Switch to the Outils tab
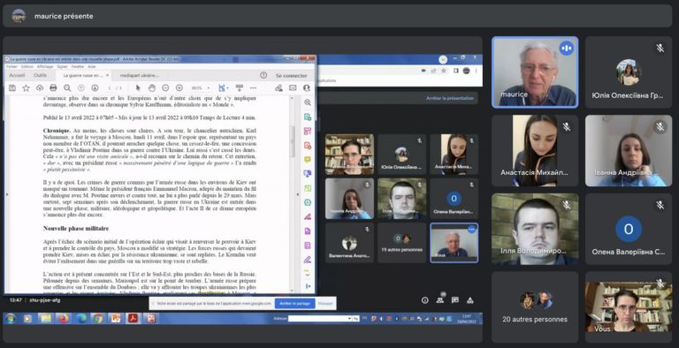679x348 pixels. point(41,75)
